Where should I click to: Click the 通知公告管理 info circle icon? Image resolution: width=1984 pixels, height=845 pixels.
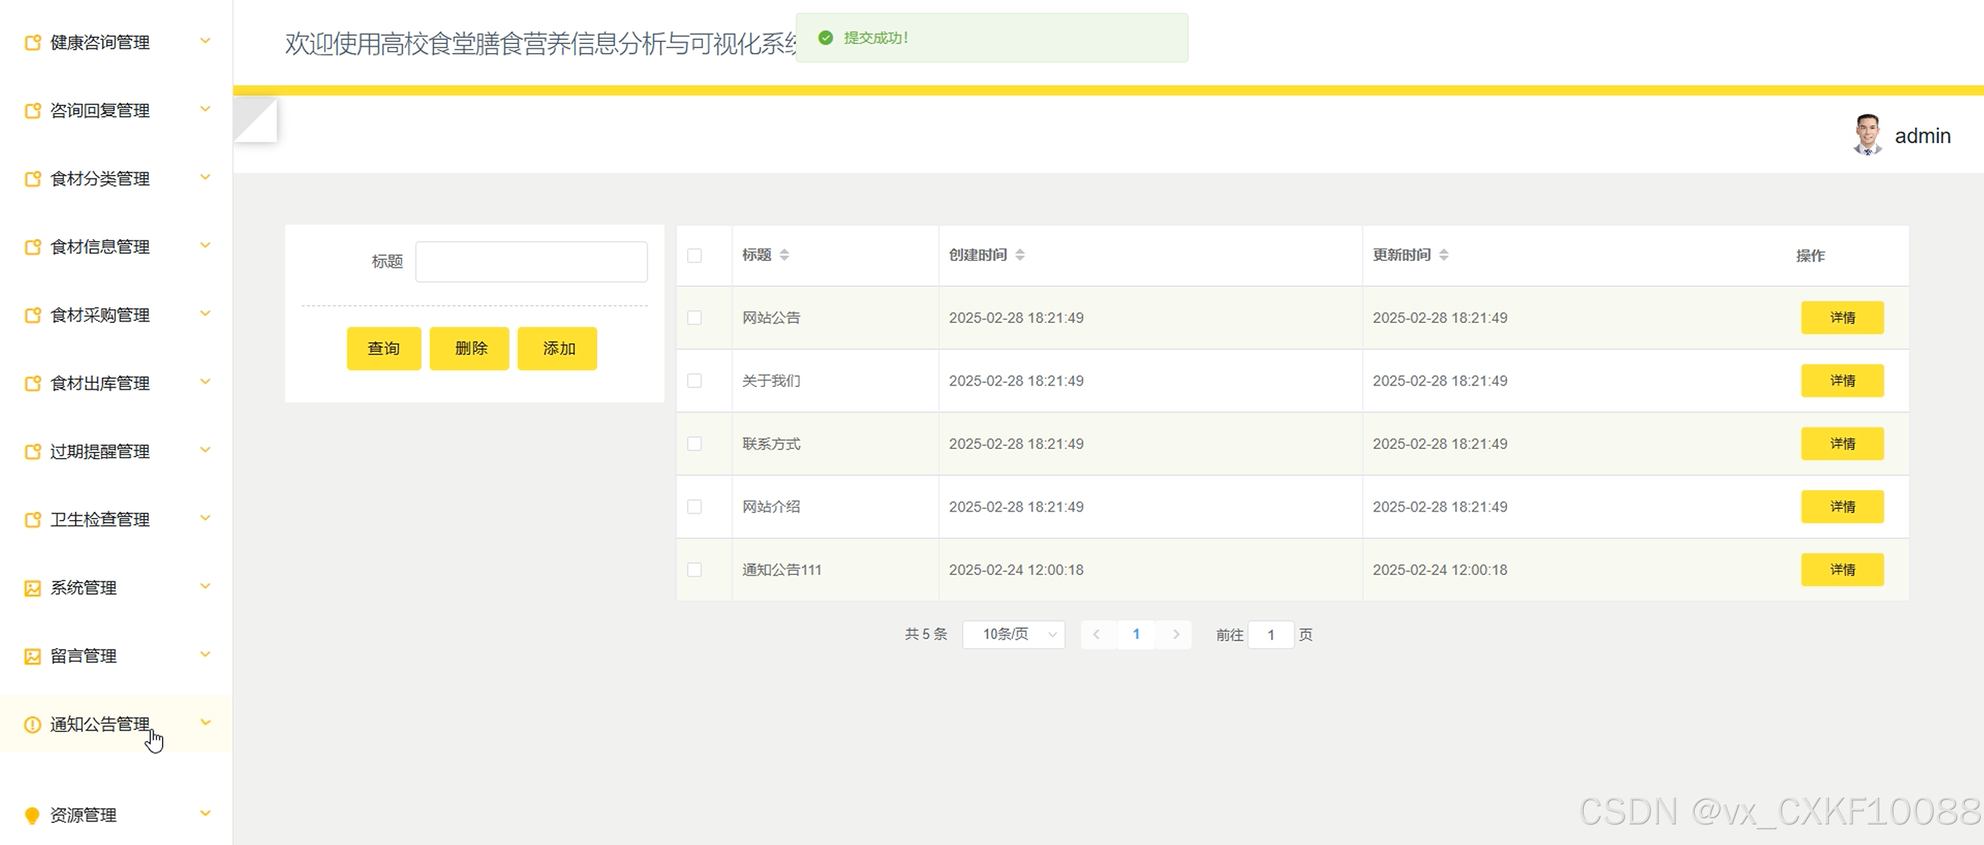point(32,724)
